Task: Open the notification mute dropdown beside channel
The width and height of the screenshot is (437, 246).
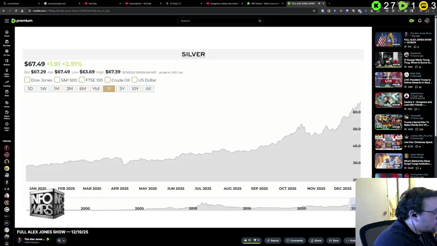Action: click(x=61, y=240)
